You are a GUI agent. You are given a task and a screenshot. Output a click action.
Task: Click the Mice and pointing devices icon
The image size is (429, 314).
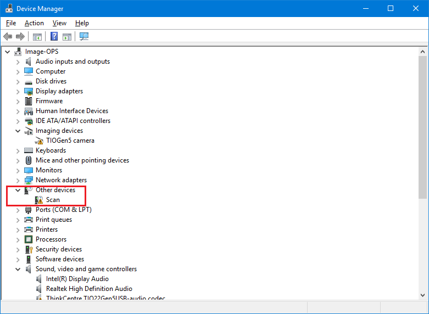(29, 160)
